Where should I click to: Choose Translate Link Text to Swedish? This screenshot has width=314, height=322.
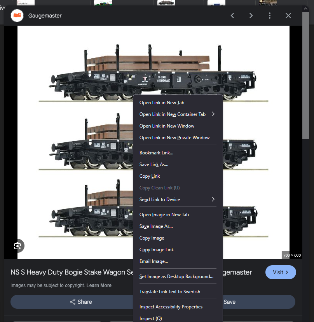pos(170,292)
